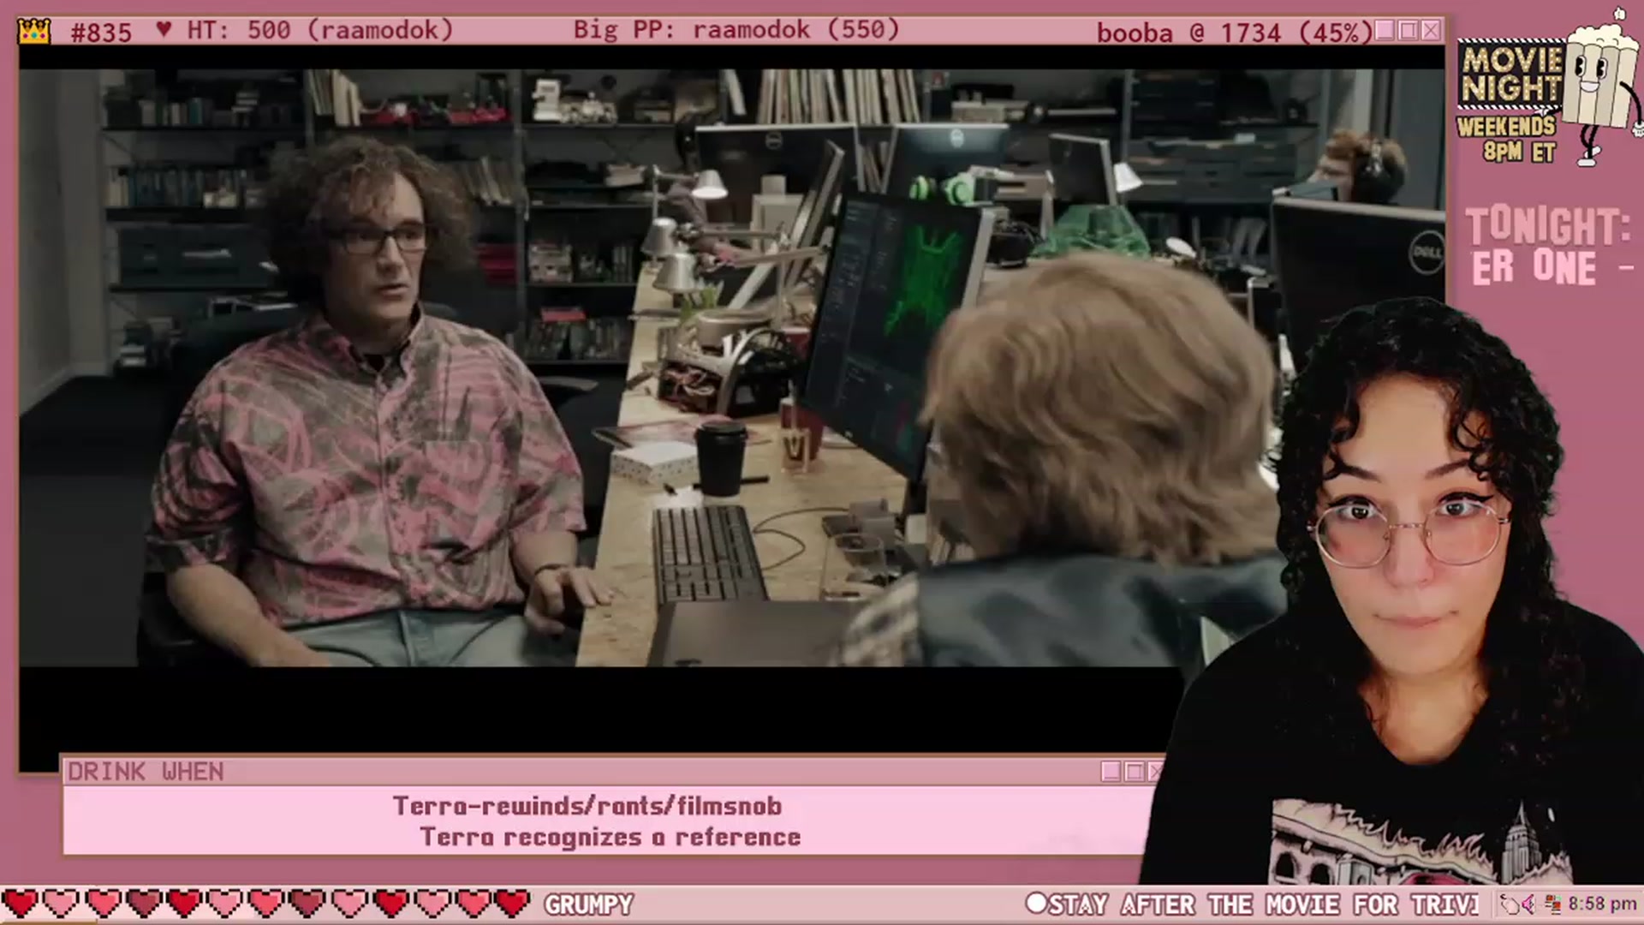Viewport: 1644px width, 925px height.
Task: Click 'HT: 500 (raamodok)' text
Action: tap(319, 31)
